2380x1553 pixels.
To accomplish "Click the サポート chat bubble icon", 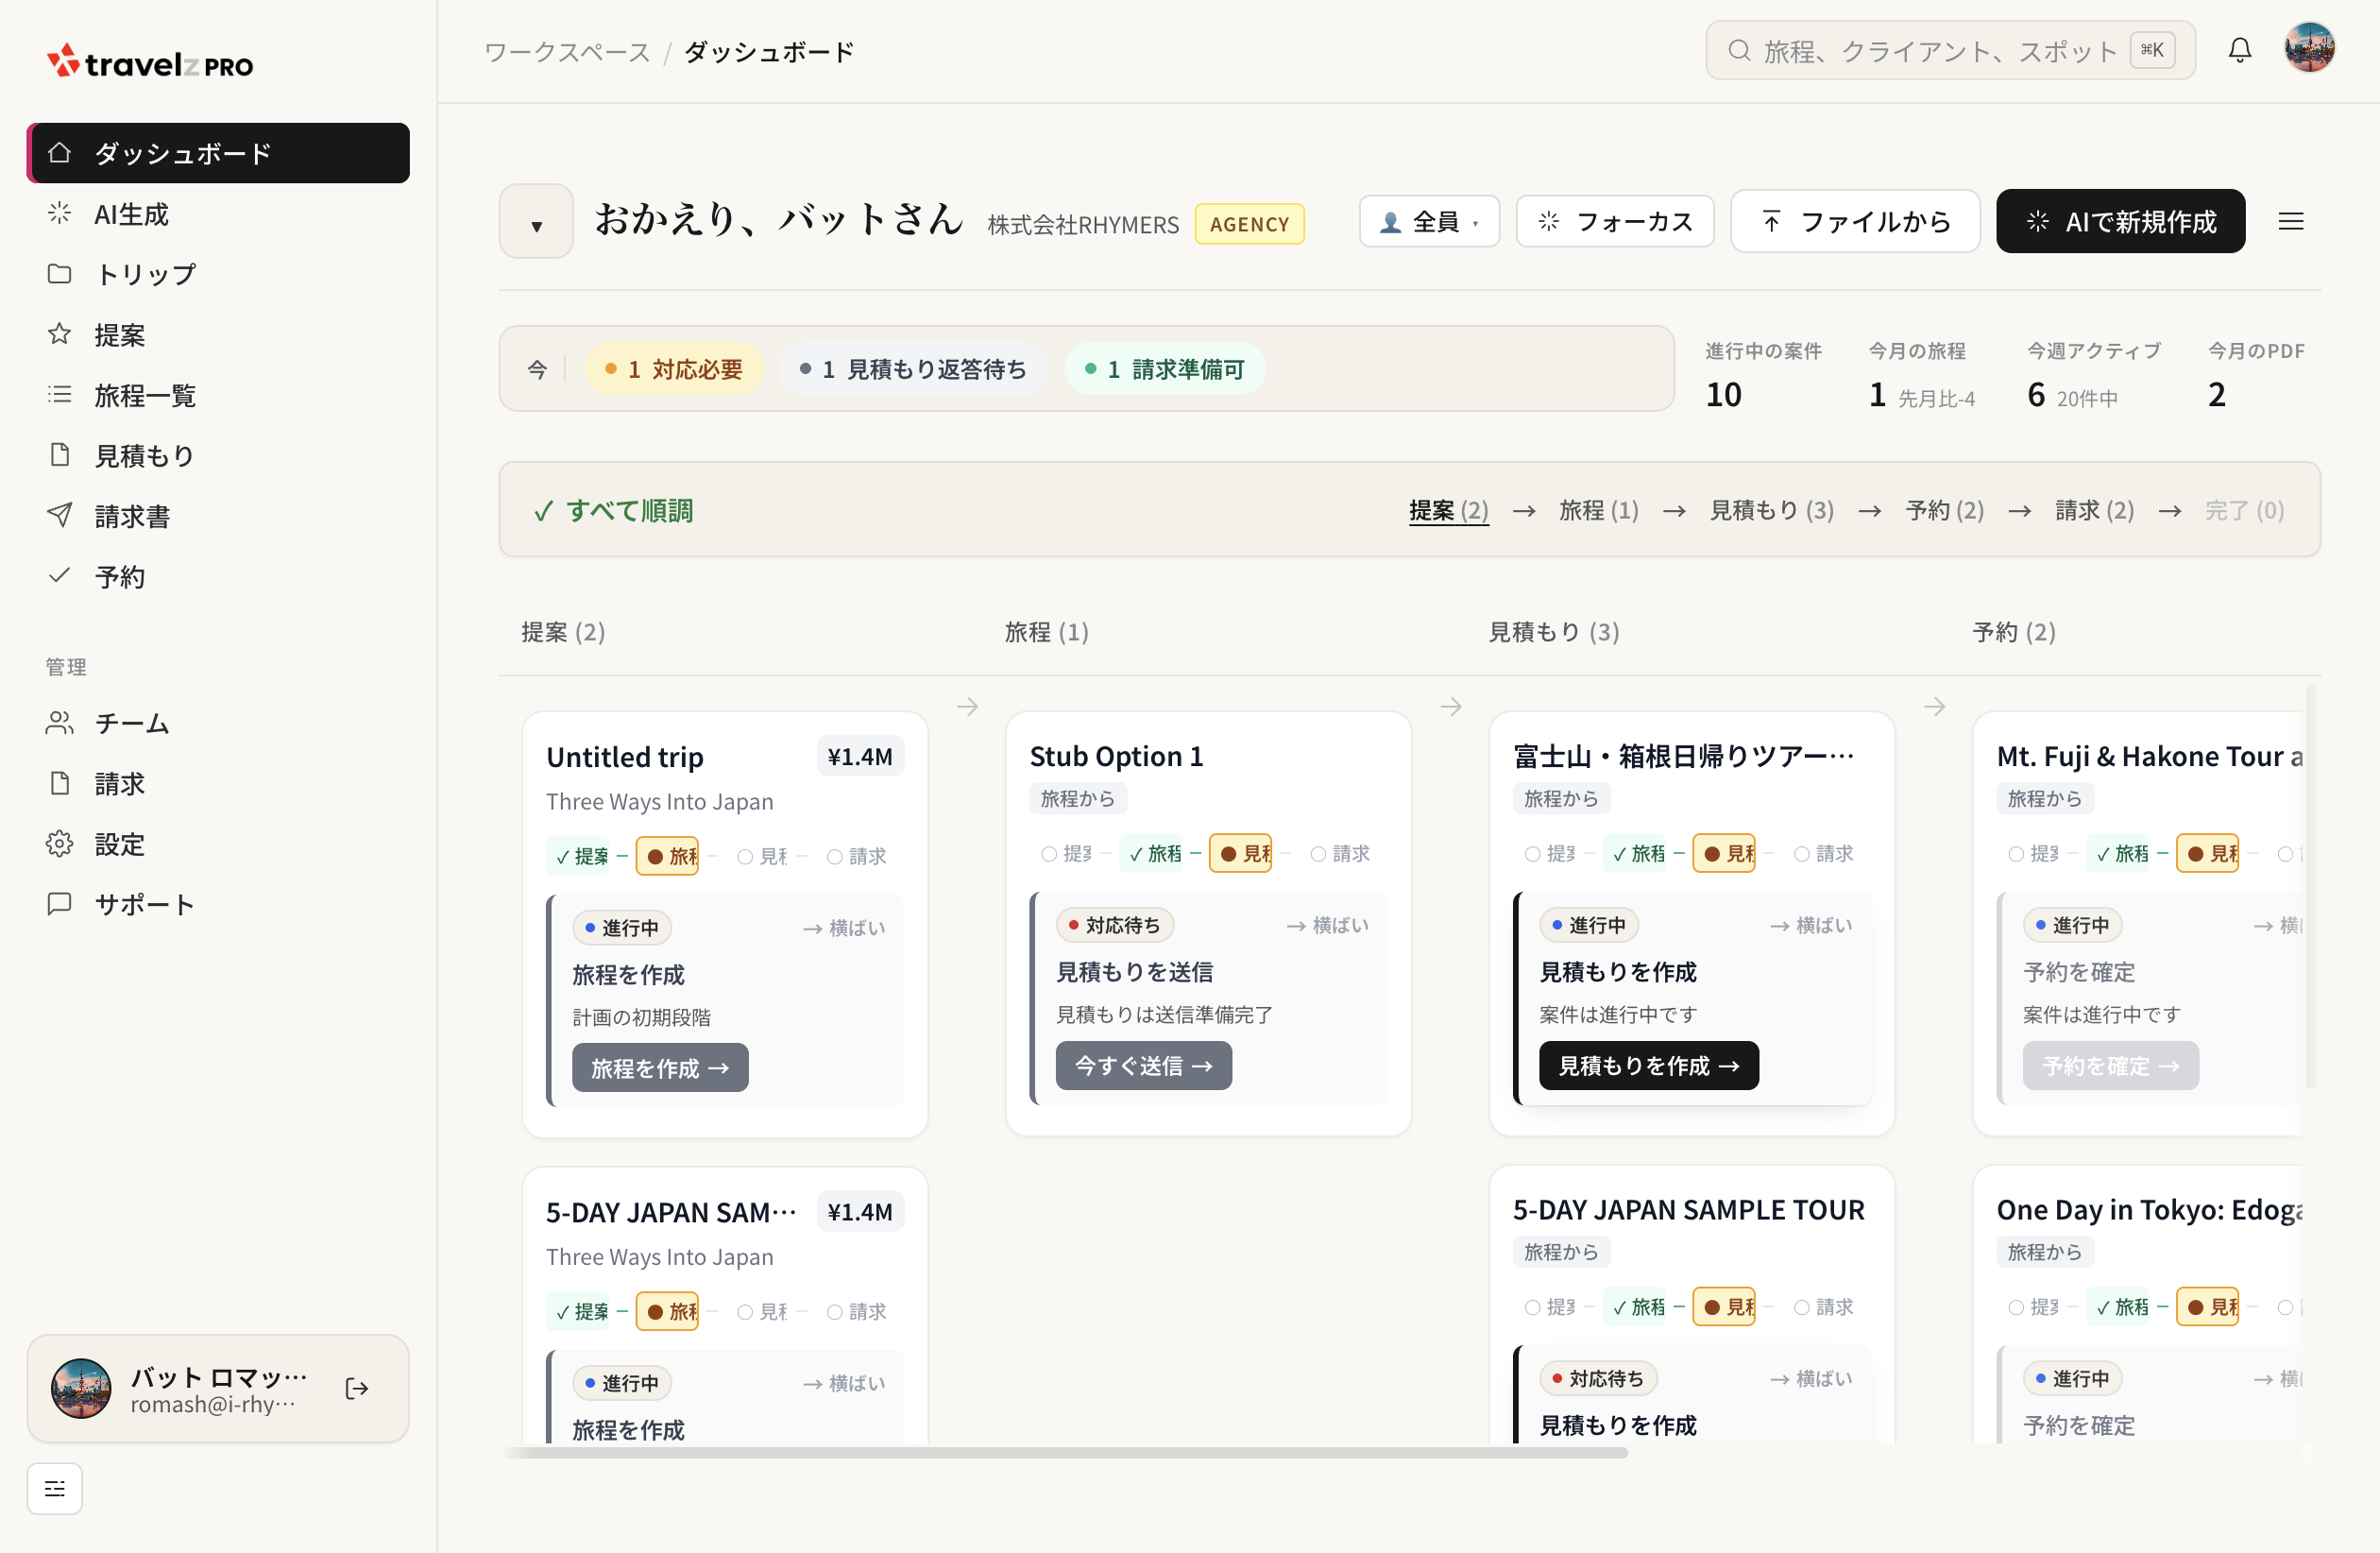I will [60, 904].
